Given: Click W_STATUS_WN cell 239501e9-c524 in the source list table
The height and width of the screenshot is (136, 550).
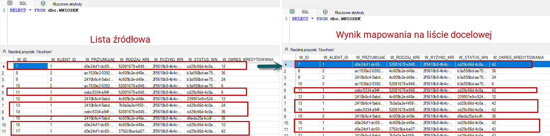Looking at the screenshot, I should pyautogui.click(x=202, y=99).
